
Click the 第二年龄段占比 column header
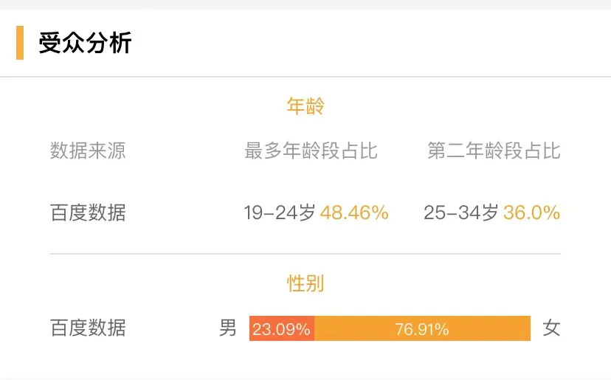[494, 151]
